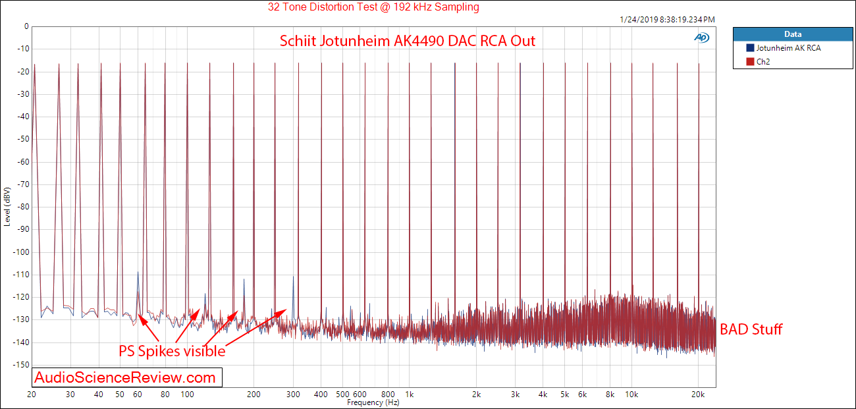856x409 pixels.
Task: Click the 5k frequency tick label
Action: point(564,394)
